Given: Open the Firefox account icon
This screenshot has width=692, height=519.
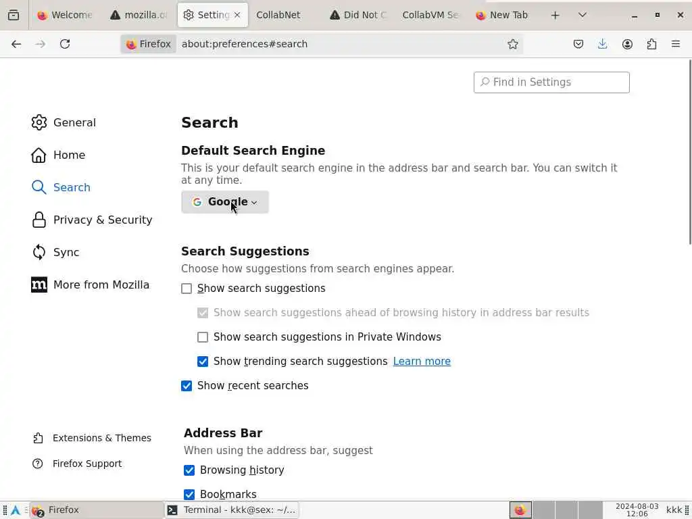Looking at the screenshot, I should [x=627, y=44].
